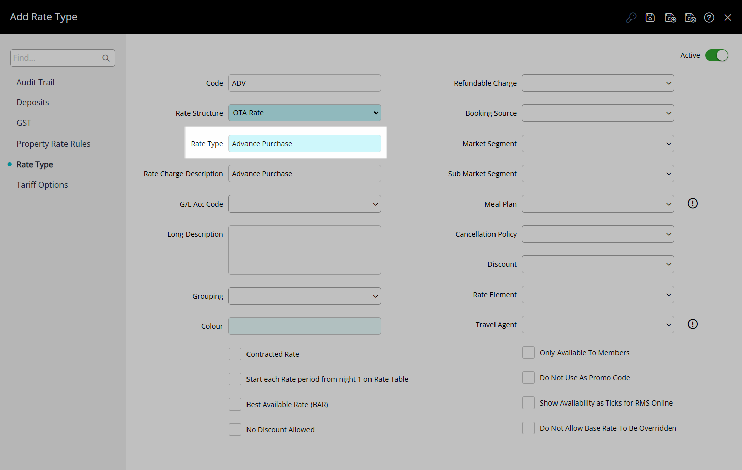742x470 pixels.
Task: Click info icon beside Travel Agent
Action: (x=693, y=324)
